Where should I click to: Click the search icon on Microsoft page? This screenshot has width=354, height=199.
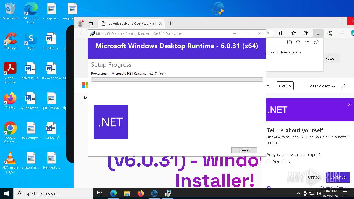tap(344, 86)
